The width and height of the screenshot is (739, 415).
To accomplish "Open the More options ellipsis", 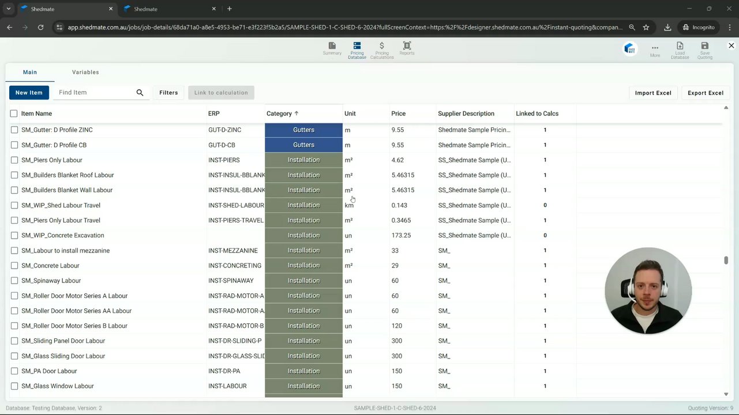I will [655, 50].
